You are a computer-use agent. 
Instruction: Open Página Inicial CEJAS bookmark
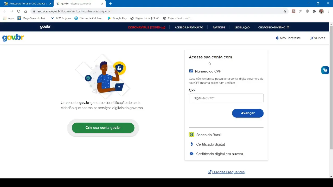pos(145,18)
